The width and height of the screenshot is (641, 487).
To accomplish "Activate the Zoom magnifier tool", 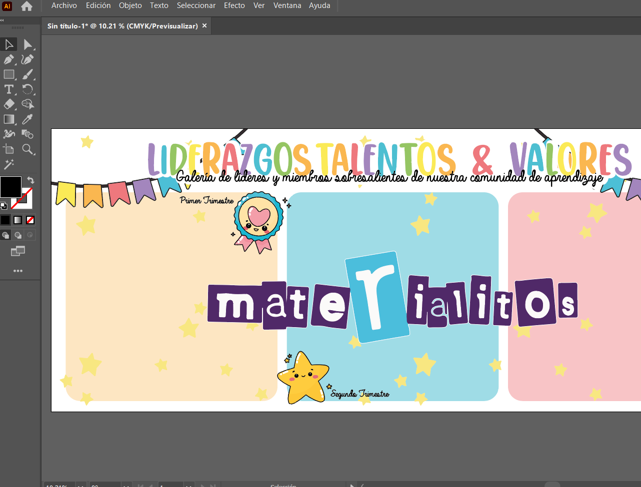I will point(27,149).
